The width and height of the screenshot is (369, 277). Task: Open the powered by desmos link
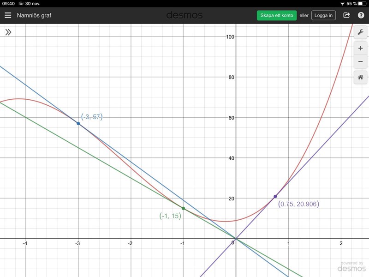click(x=352, y=266)
